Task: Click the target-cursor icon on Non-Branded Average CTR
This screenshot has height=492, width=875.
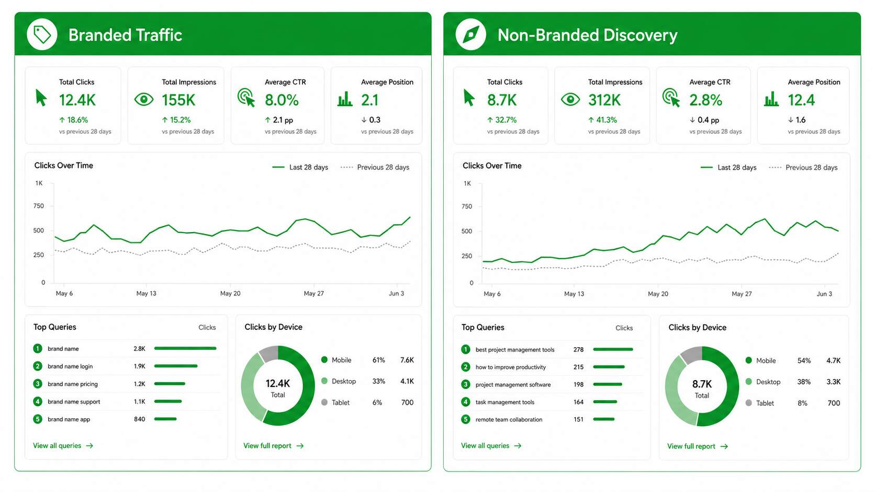Action: pos(671,97)
